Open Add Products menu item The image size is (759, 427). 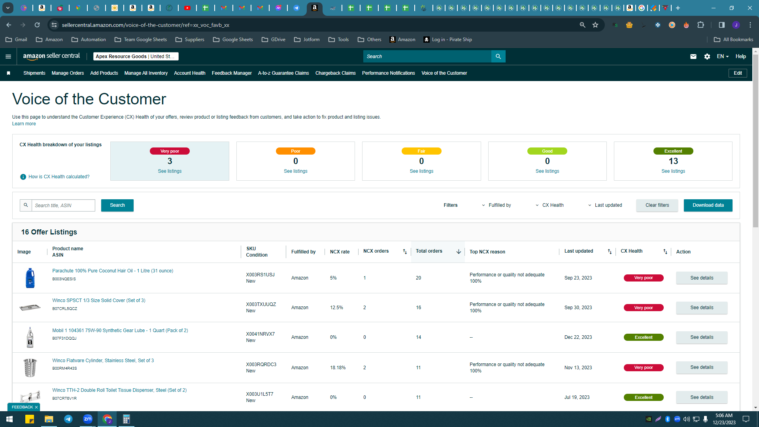[104, 73]
